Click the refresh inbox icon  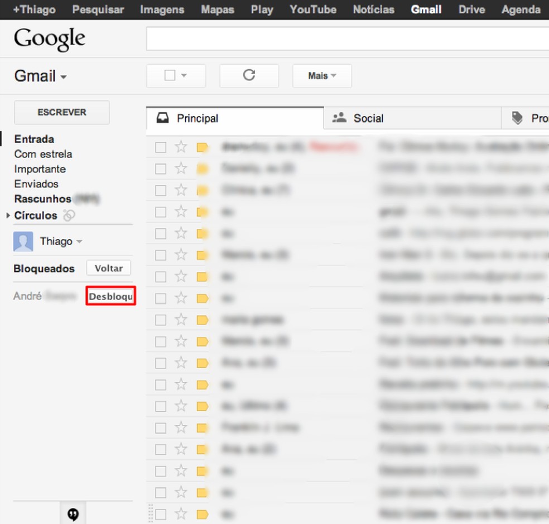point(249,75)
